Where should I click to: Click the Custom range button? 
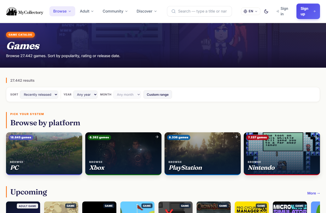click(158, 94)
